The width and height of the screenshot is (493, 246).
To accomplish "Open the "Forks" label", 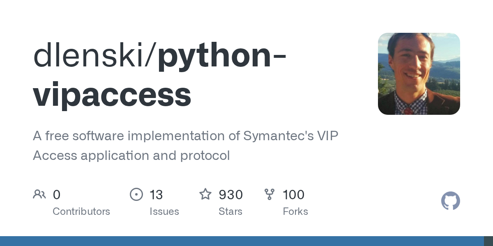I will pyautogui.click(x=295, y=212).
